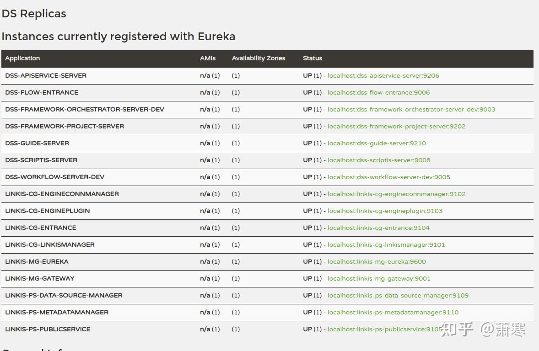Open the linkis-cg-entrance:9104 instance link
This screenshot has height=351, width=539.
378,228
